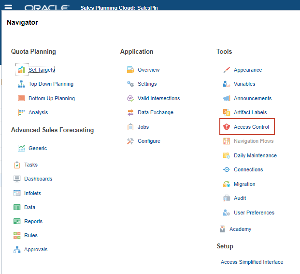Open the Academy link

(x=240, y=229)
